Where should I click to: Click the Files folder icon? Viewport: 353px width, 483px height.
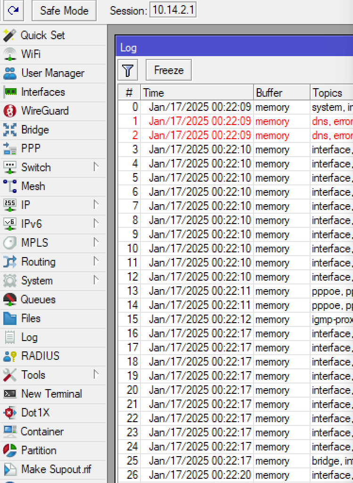pyautogui.click(x=10, y=318)
